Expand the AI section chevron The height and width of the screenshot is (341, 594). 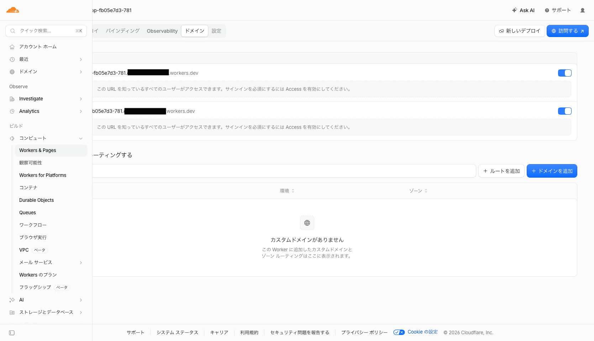click(81, 300)
